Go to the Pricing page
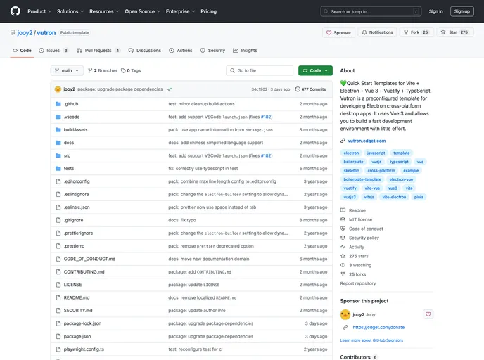Viewport: 484px width, 360px height. pos(209,11)
